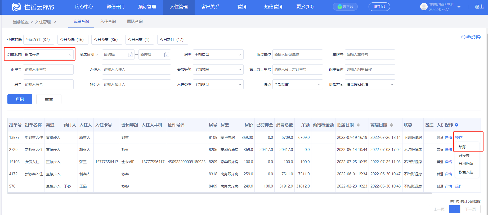488x215 pixels.
Task: Apply quick filter 今日预抵 (16)
Action: coord(73,40)
